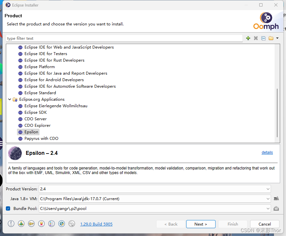Maximize the Eclipse Installer window
Viewport: 286px width, 236px height.
[x=261, y=5]
